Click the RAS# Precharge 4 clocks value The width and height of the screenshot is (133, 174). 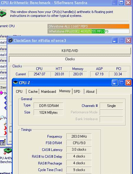[x=79, y=163]
